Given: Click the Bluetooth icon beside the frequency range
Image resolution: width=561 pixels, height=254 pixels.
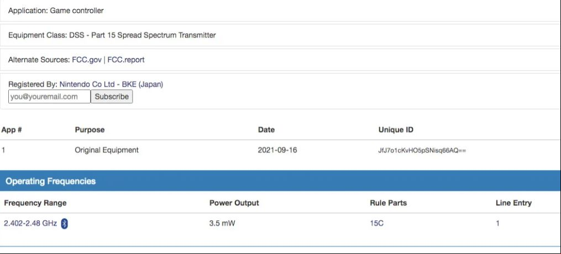Looking at the screenshot, I should pyautogui.click(x=65, y=224).
